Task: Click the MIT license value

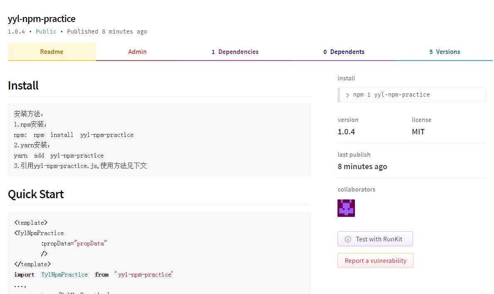Action: [418, 131]
